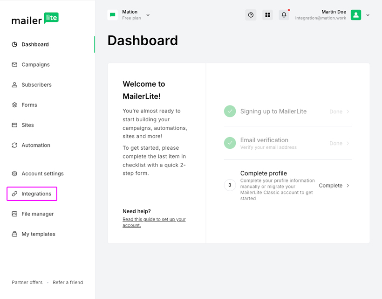Click the Welcome to MailerLite! heading
This screenshot has height=299, width=382.
144,90
